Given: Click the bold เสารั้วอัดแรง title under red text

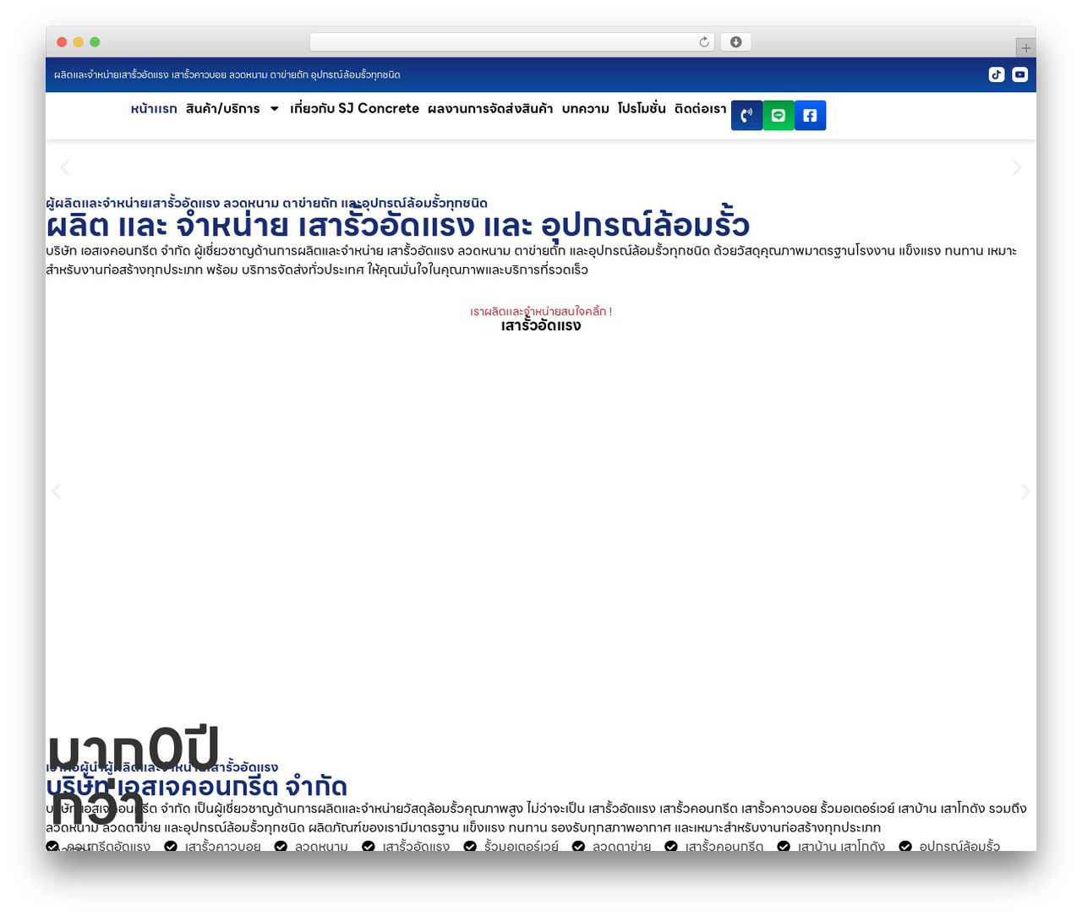Looking at the screenshot, I should coord(541,325).
